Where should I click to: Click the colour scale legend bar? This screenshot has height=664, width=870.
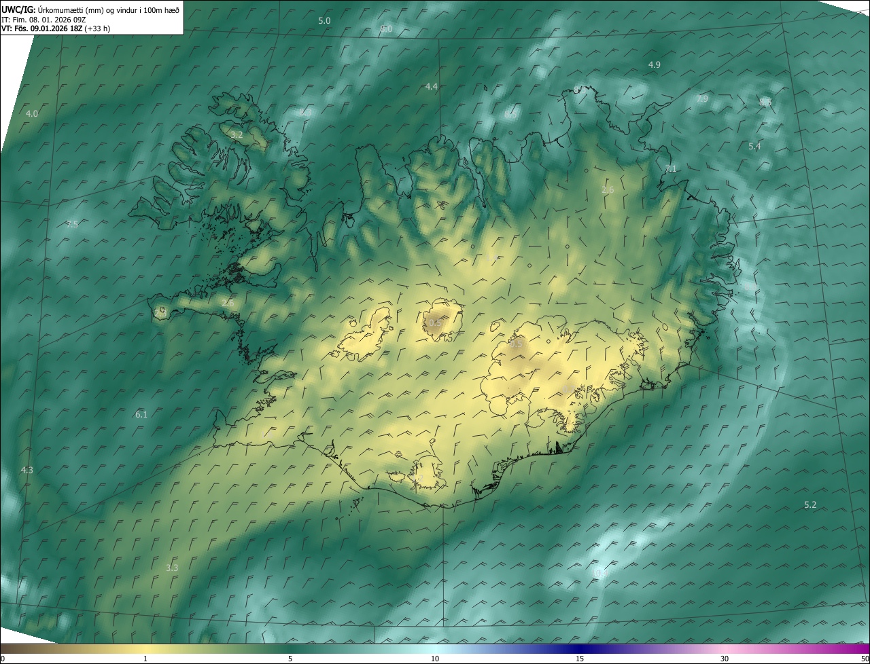click(x=435, y=648)
